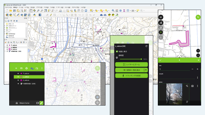Choose the Zoom Out magnifier tool
This screenshot has height=115, width=205.
click(x=42, y=11)
